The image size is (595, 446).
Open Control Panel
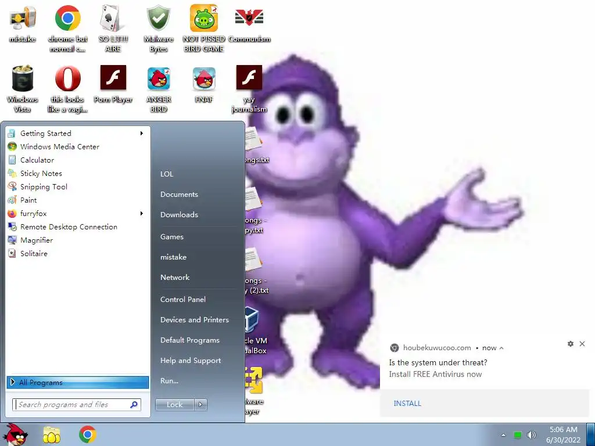(x=183, y=299)
